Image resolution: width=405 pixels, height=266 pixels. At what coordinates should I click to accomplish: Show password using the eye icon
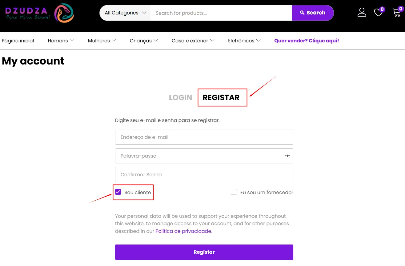click(x=287, y=156)
